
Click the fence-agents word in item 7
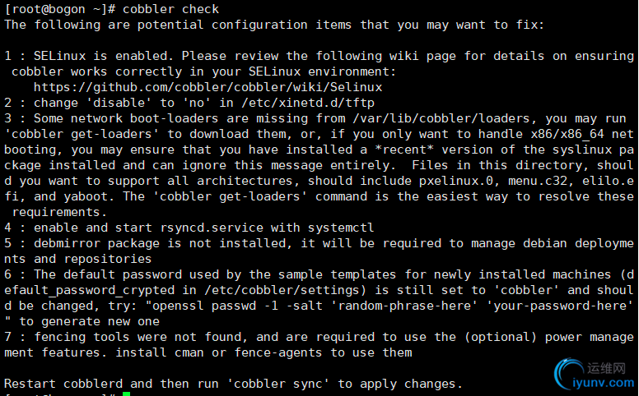click(278, 352)
